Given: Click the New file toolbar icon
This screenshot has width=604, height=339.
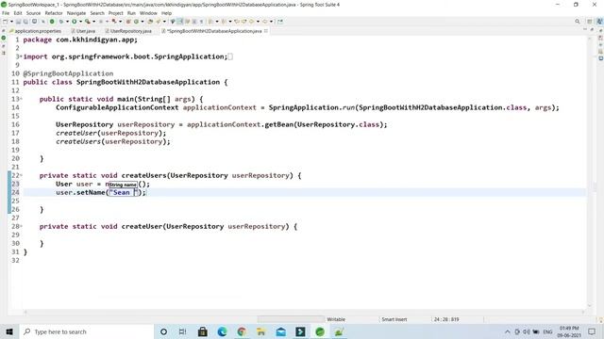Looking at the screenshot, I should 6,22.
